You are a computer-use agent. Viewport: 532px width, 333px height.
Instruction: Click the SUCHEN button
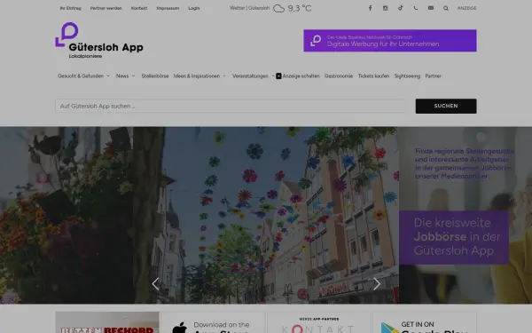point(446,106)
